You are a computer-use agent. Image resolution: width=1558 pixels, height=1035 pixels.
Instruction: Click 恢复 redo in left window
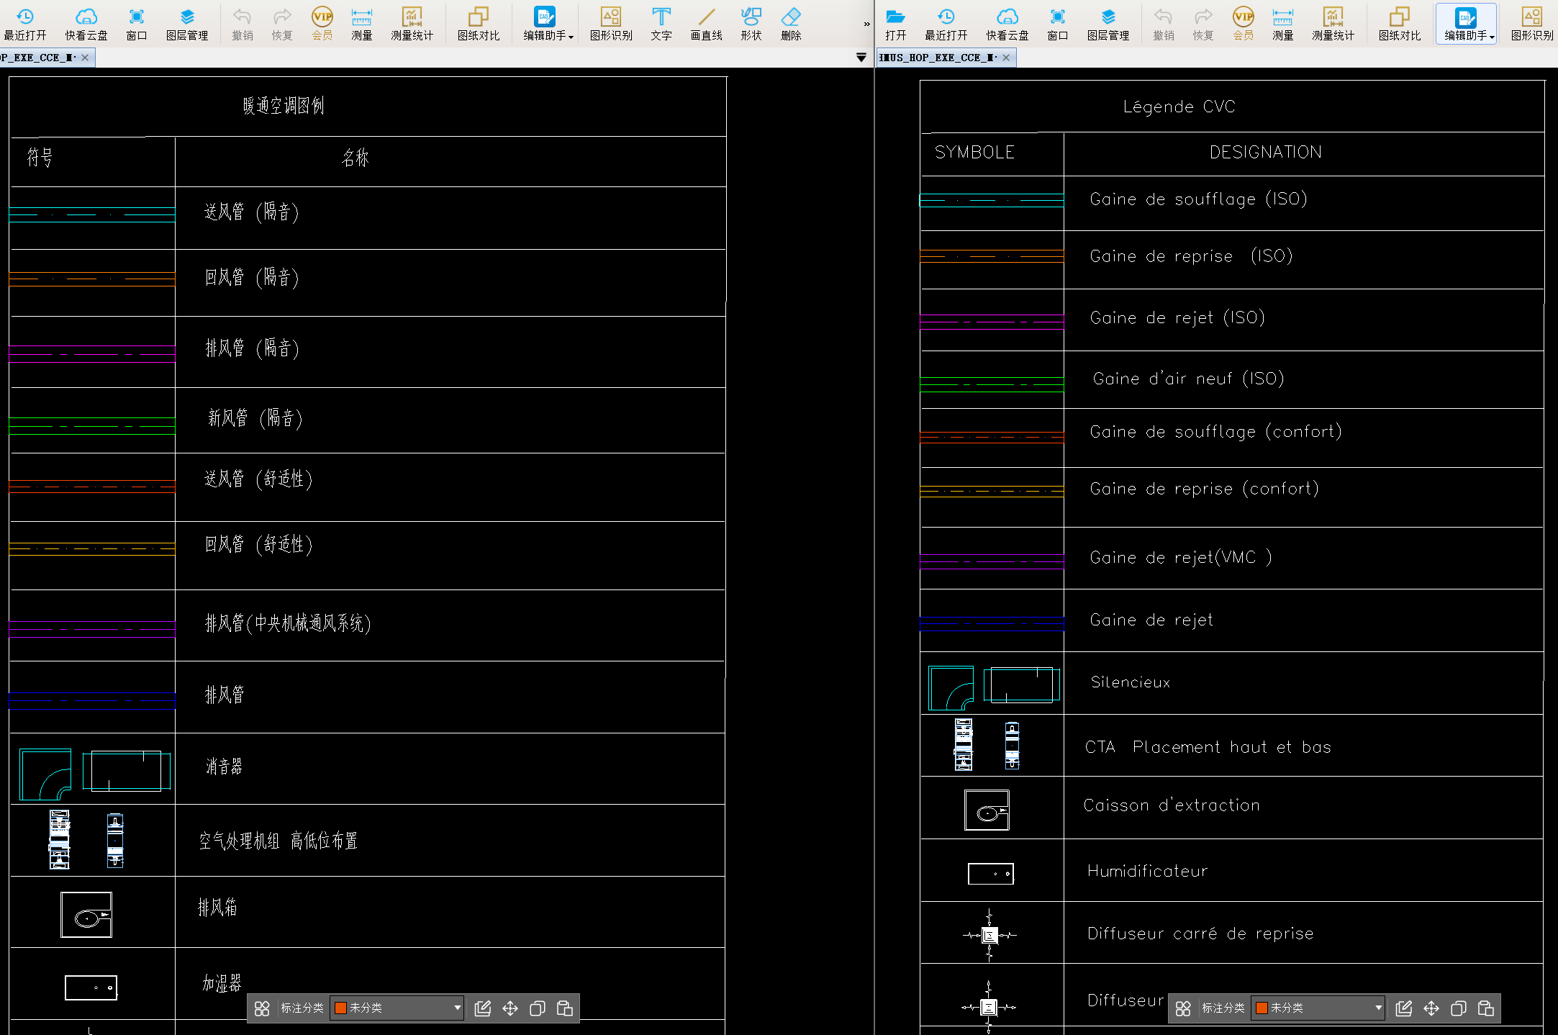282,24
